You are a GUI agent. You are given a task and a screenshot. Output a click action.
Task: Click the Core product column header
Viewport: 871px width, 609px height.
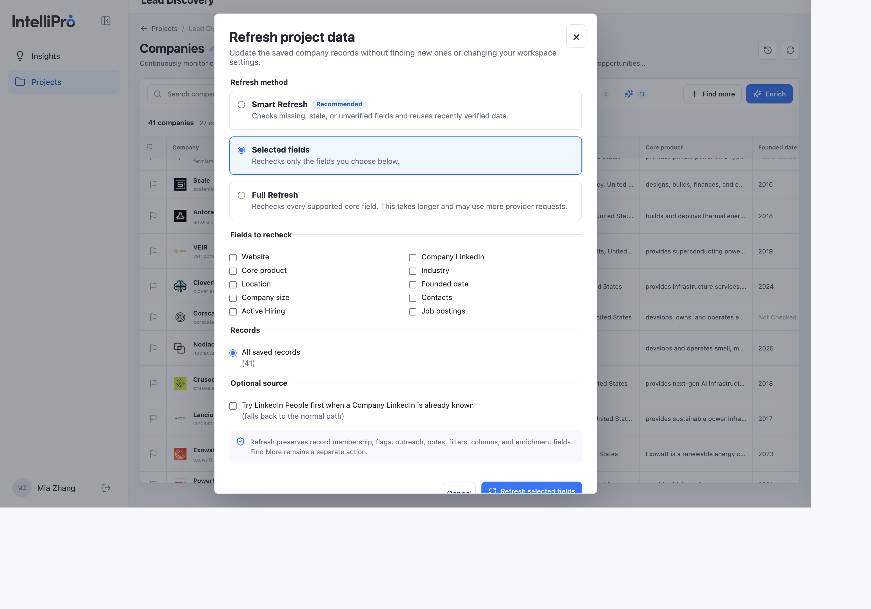(664, 147)
